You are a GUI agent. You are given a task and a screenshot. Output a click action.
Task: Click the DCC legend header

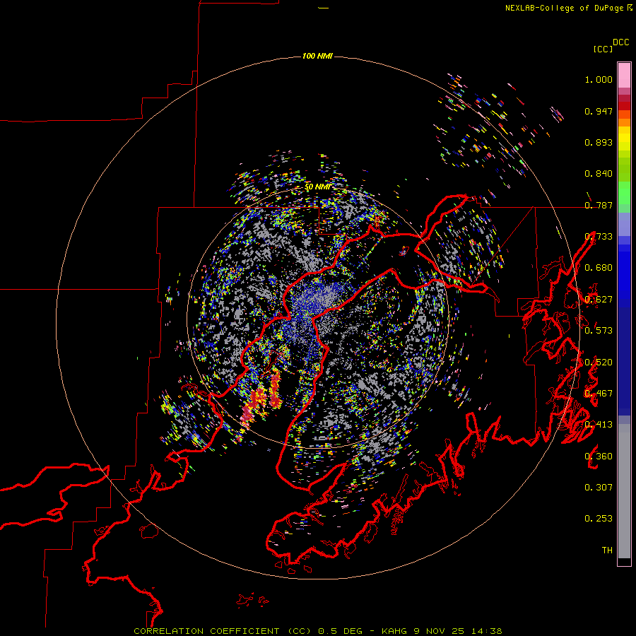[x=621, y=42]
